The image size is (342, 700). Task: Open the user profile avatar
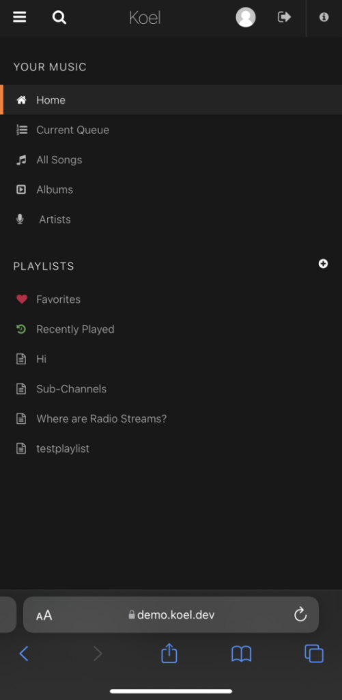246,17
